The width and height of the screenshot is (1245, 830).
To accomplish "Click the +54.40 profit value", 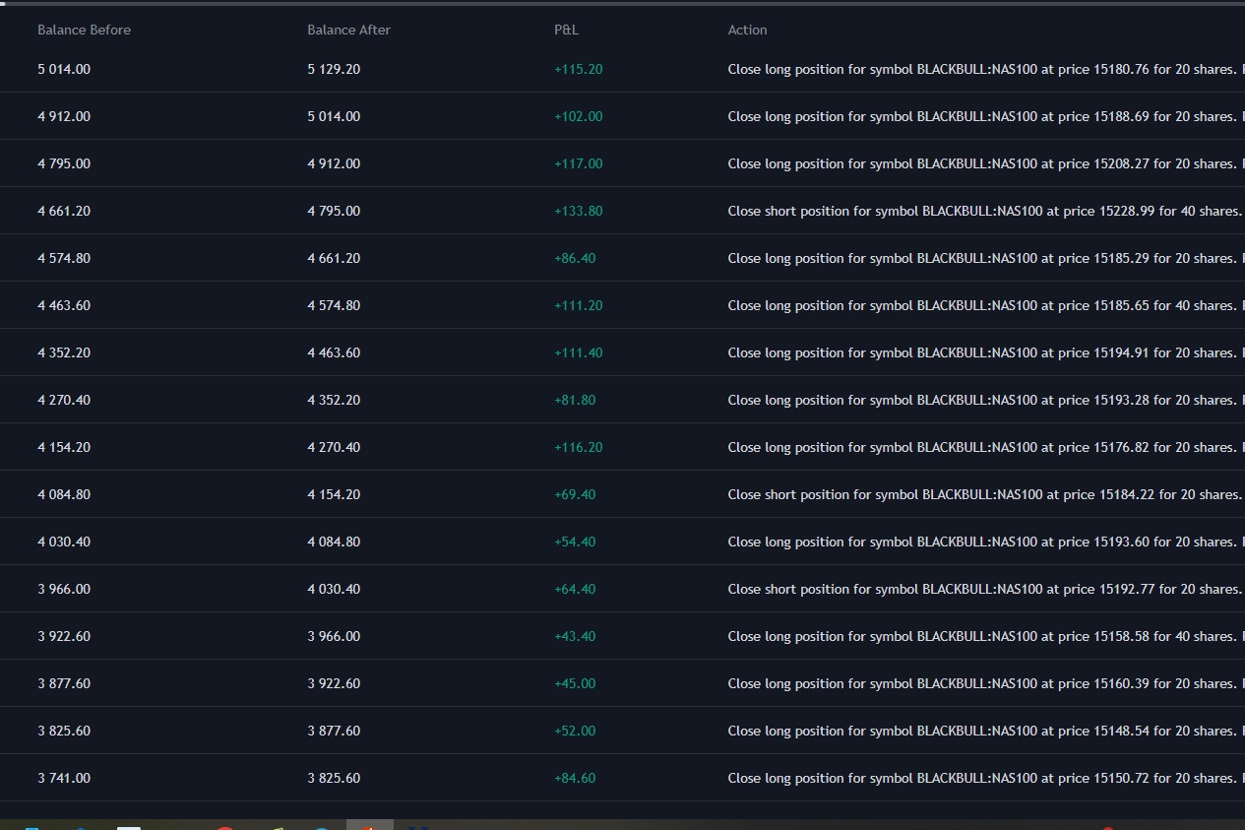I will [575, 542].
